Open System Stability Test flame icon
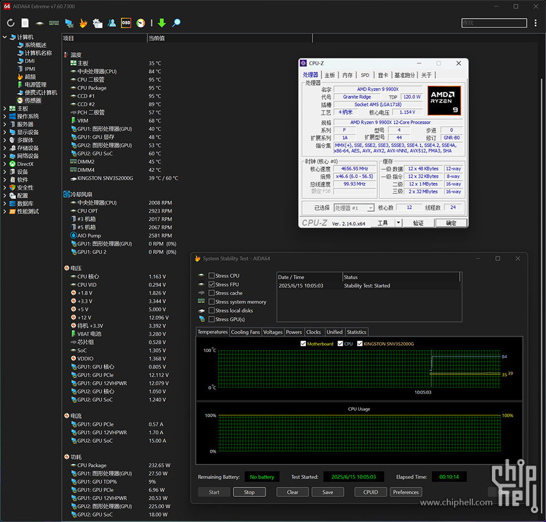Screen dimensions: 546x522 83,23
